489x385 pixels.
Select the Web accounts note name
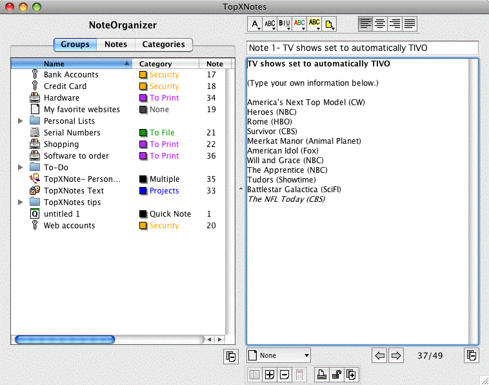[69, 225]
